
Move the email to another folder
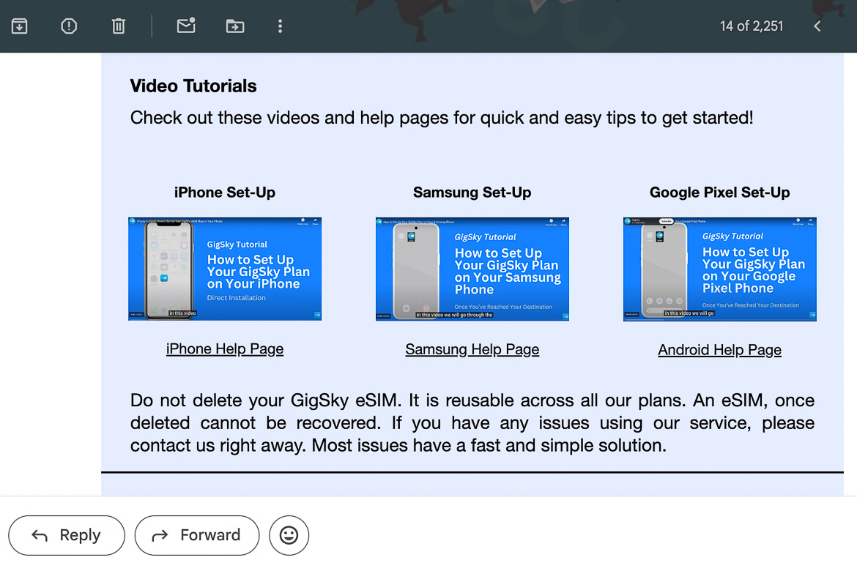tap(235, 26)
